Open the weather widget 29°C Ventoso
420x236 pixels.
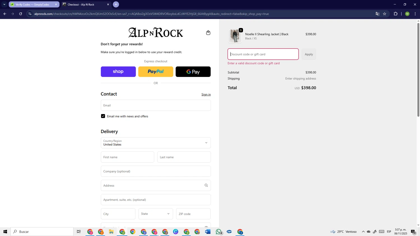coord(344,232)
